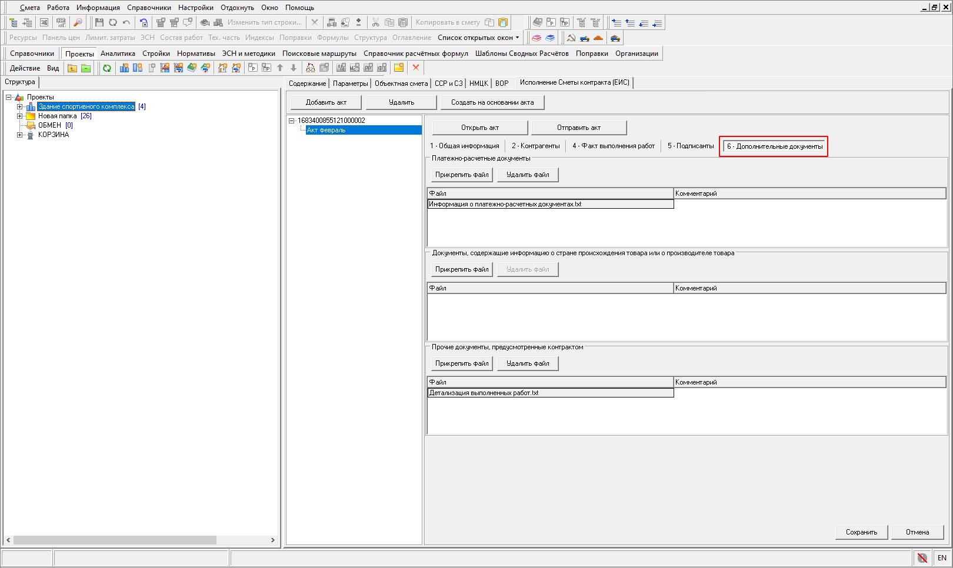Click the magnifier search icon in top toolbar
The height and width of the screenshot is (568, 953).
point(78,22)
